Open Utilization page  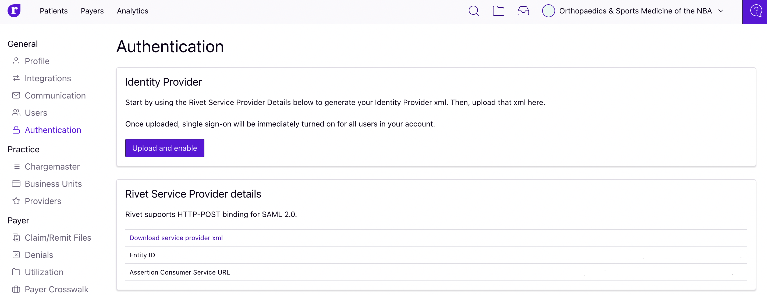click(x=44, y=272)
